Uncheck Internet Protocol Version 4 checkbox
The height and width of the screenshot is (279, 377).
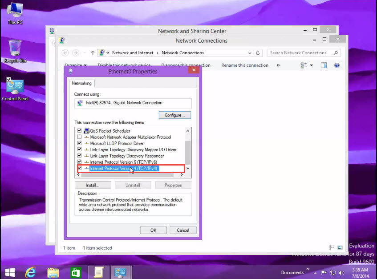80,168
